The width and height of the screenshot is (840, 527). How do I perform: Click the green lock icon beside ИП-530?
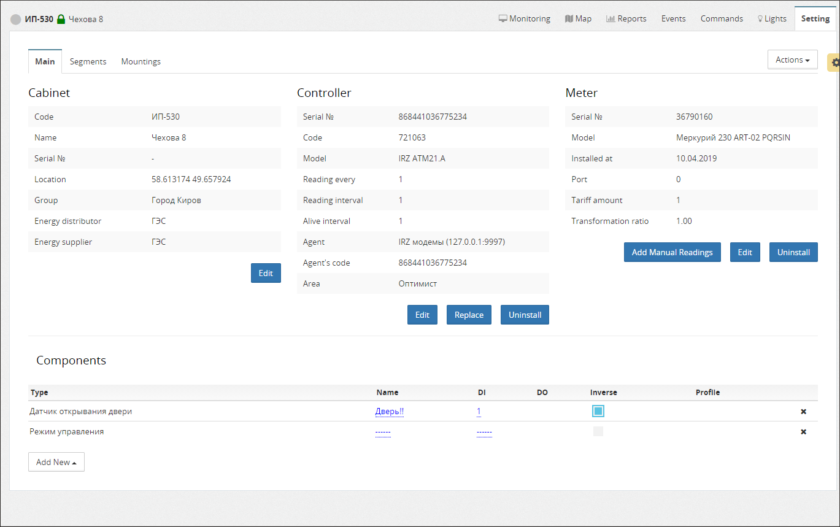point(61,19)
